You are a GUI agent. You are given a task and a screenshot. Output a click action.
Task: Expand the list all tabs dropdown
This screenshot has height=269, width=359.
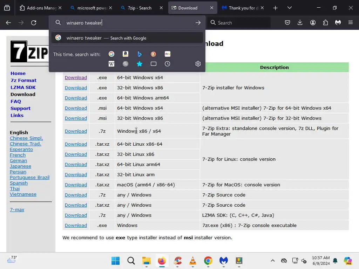pos(289,8)
